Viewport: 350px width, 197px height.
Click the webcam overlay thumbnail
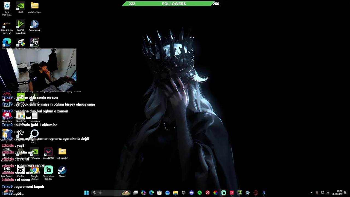click(38, 70)
